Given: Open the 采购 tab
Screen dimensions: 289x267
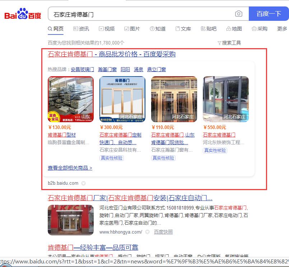Looking at the screenshot, I should (260, 29).
